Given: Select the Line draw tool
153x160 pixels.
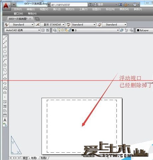Looking at the screenshot, I should pyautogui.click(x=5, y=38).
